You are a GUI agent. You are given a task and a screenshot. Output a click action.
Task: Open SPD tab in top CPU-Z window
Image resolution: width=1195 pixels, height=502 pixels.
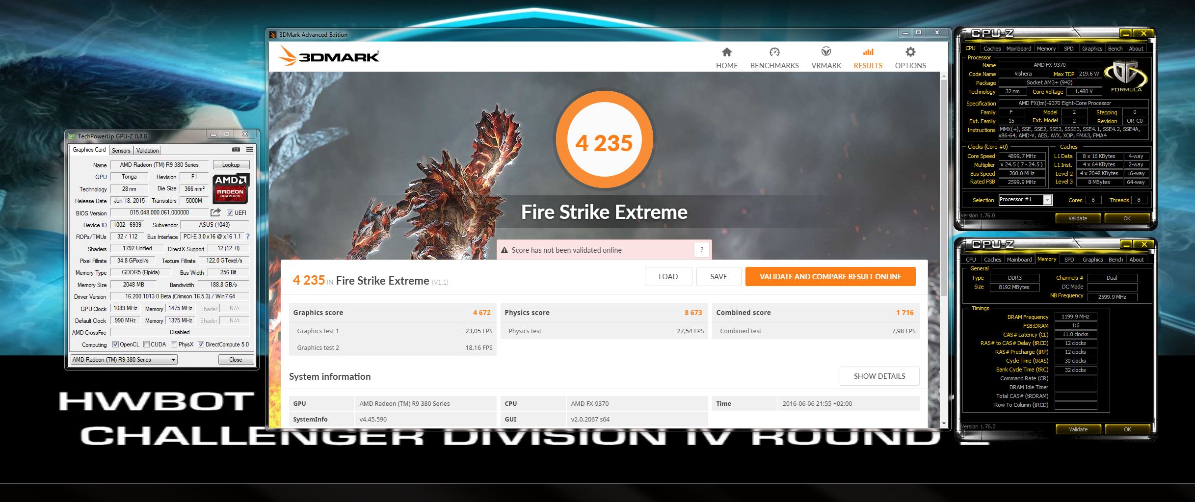point(1068,49)
